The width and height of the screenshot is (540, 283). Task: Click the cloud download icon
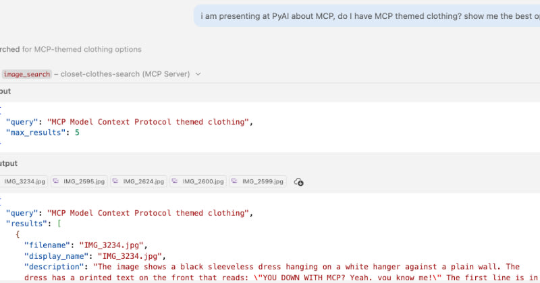[298, 182]
